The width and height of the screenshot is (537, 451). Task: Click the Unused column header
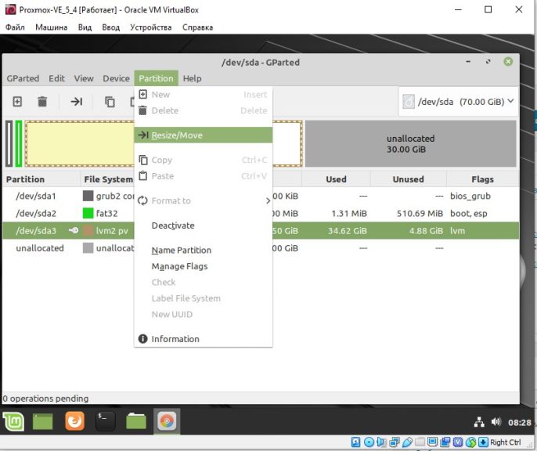click(409, 179)
